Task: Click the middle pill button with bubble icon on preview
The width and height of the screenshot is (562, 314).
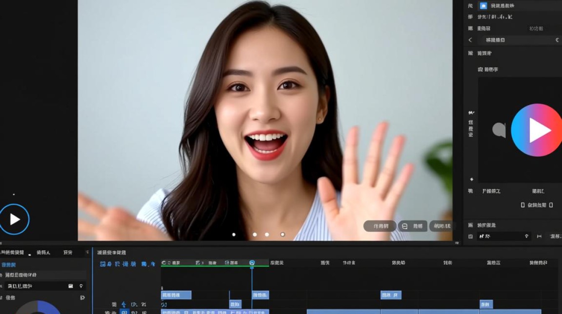Action: coord(413,226)
